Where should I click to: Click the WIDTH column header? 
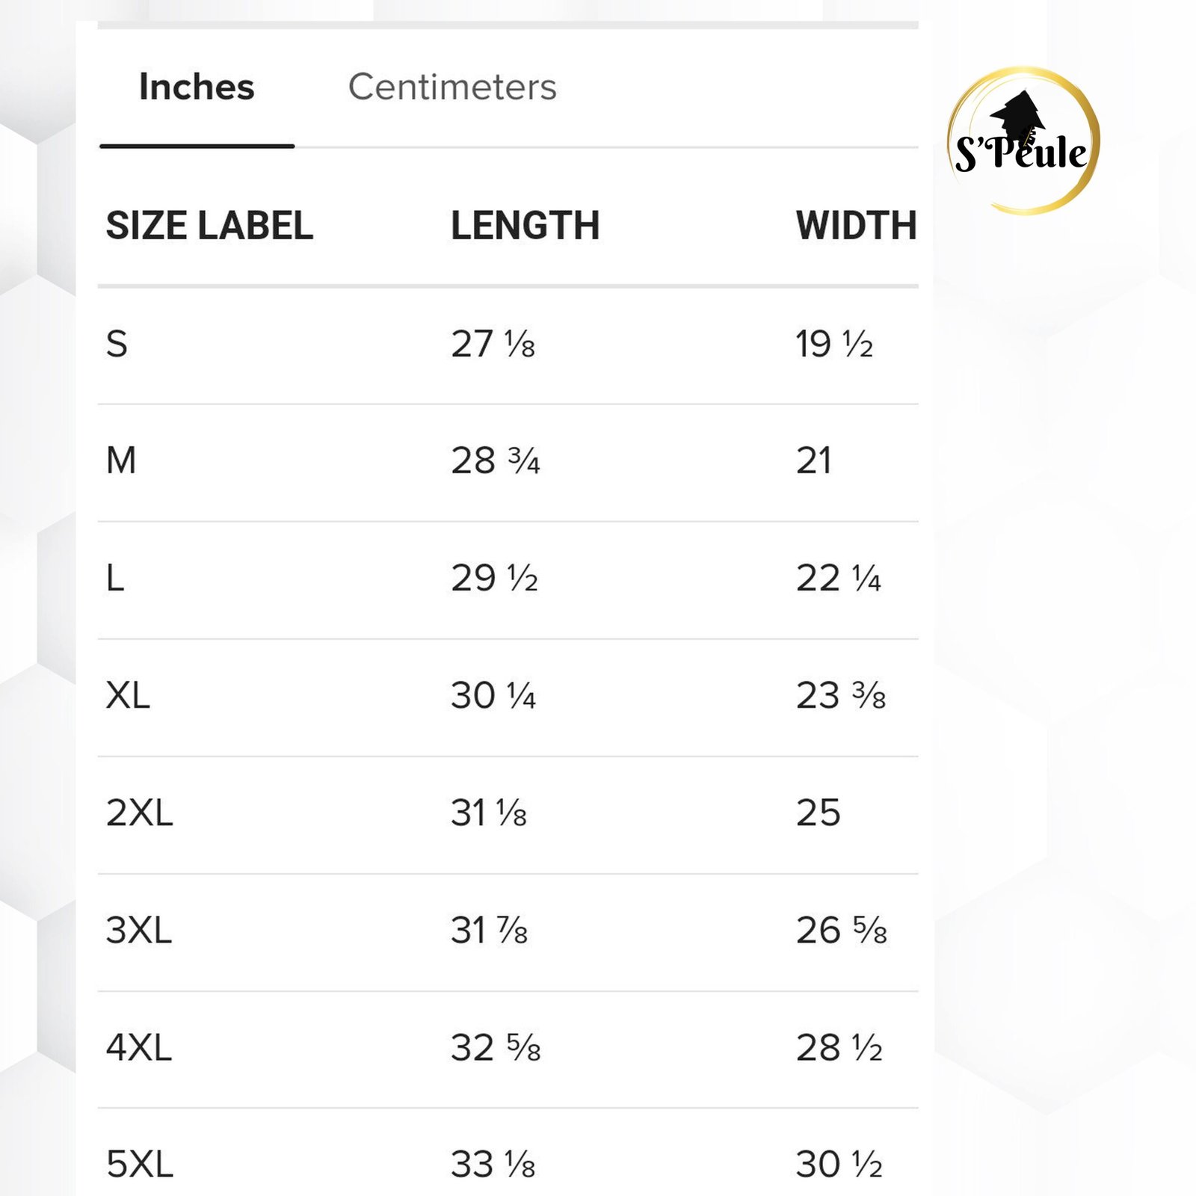[x=856, y=226]
